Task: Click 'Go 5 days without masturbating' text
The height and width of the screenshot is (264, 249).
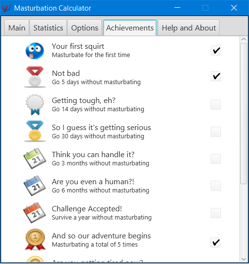Action: tap(96, 82)
